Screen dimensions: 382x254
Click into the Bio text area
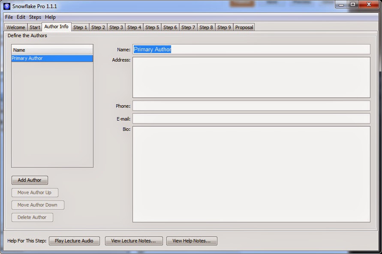pos(251,174)
